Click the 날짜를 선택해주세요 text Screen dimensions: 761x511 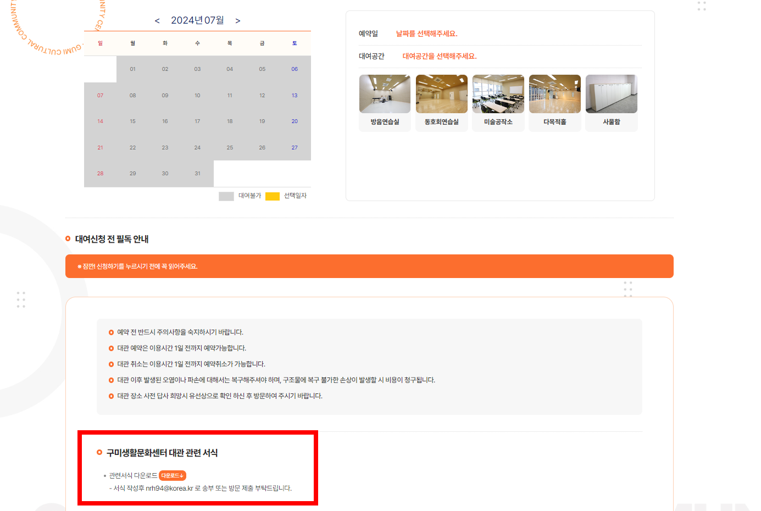tap(426, 34)
